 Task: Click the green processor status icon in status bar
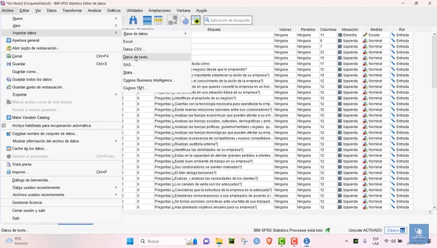coord(328,230)
